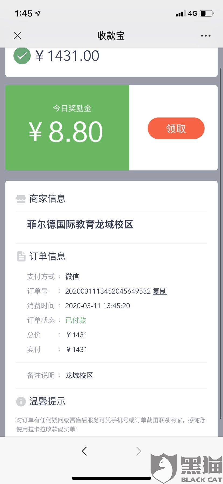Close the 收款宝 page with X
223x484 pixels.
18,35
